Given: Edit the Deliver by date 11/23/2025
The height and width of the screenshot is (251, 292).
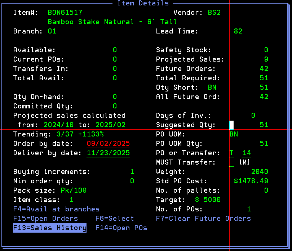Looking at the screenshot, I should click(108, 153).
